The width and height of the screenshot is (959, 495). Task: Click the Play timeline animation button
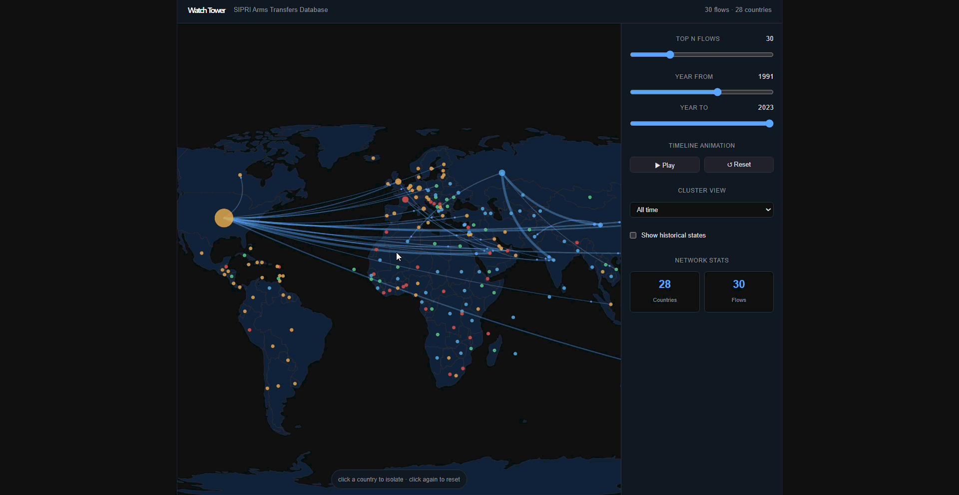tap(664, 165)
